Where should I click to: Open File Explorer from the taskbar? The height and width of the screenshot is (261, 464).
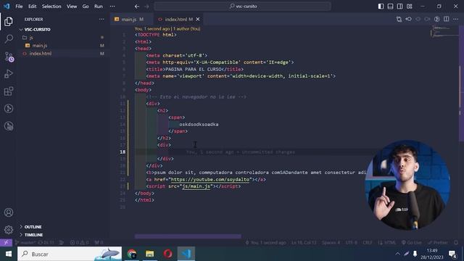150,254
